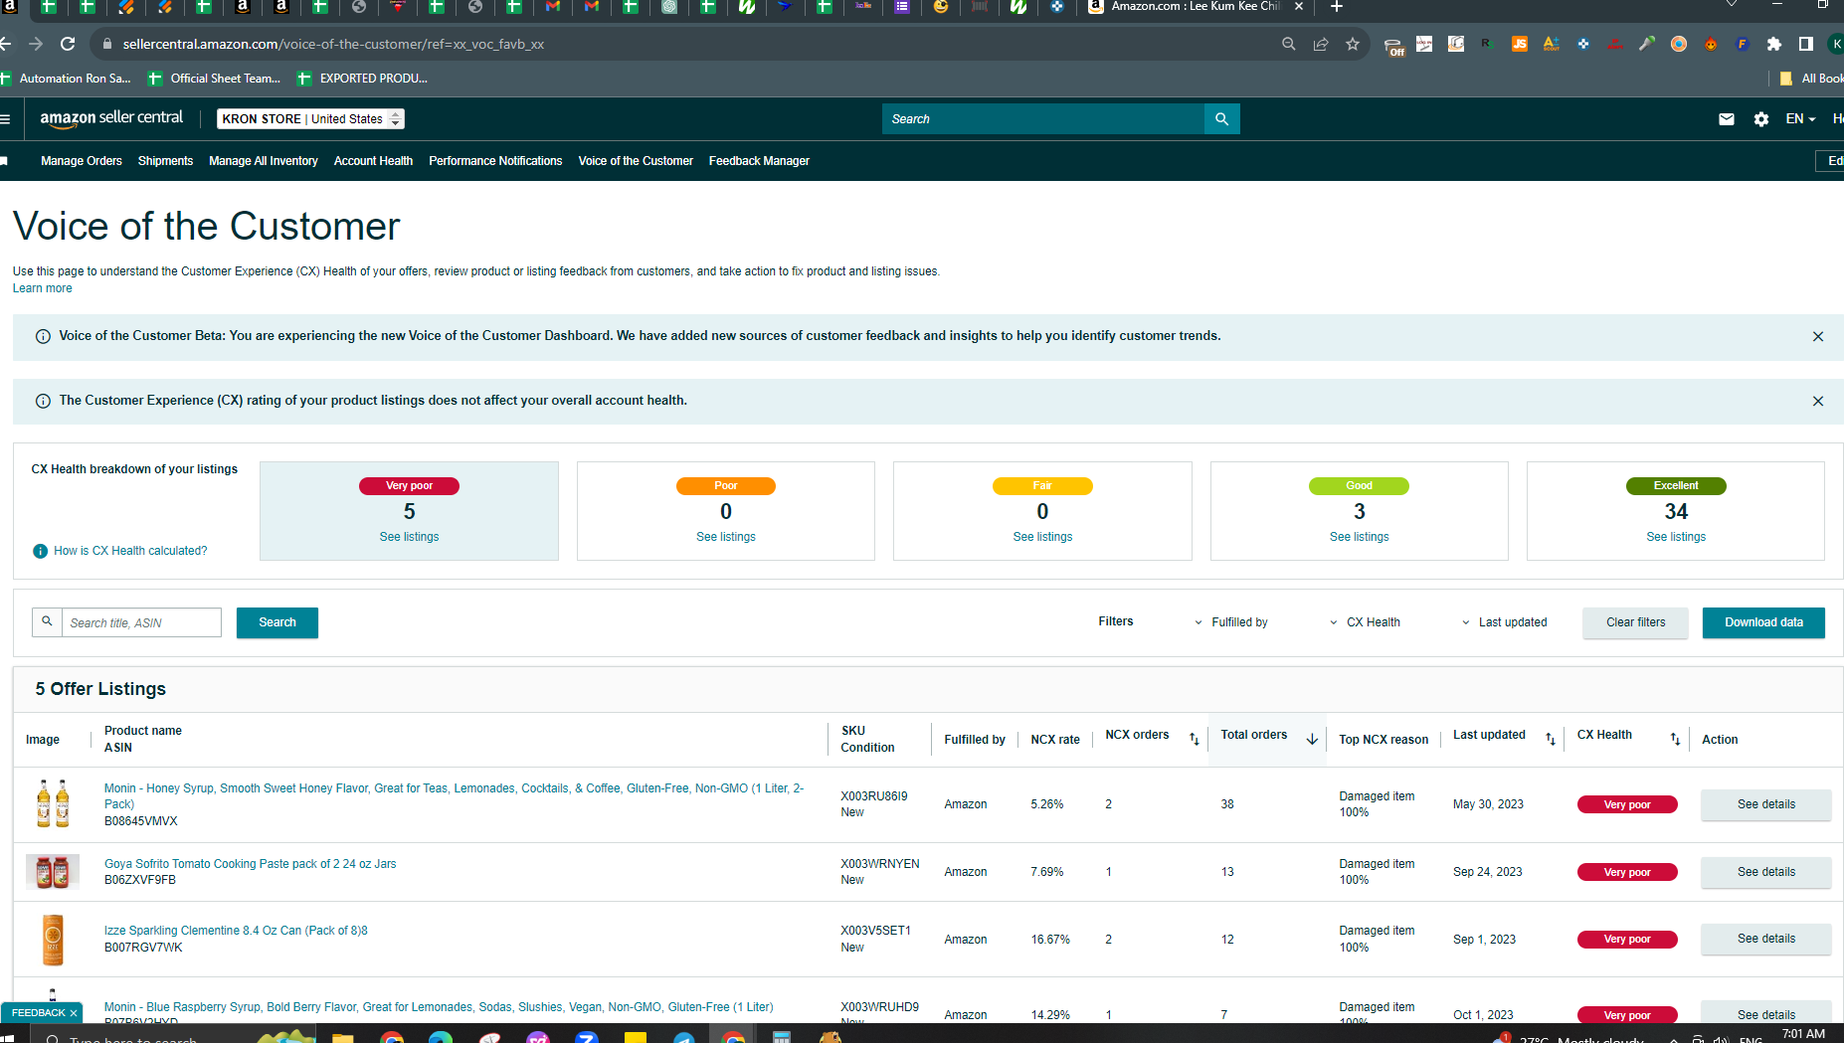Viewport: 1844px width, 1043px height.
Task: Go back with the browser back arrow
Action: [x=5, y=44]
